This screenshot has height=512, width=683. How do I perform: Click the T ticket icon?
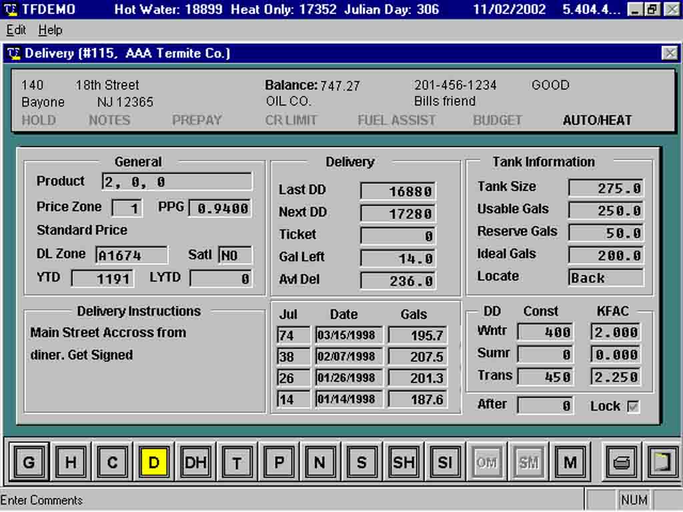(237, 461)
